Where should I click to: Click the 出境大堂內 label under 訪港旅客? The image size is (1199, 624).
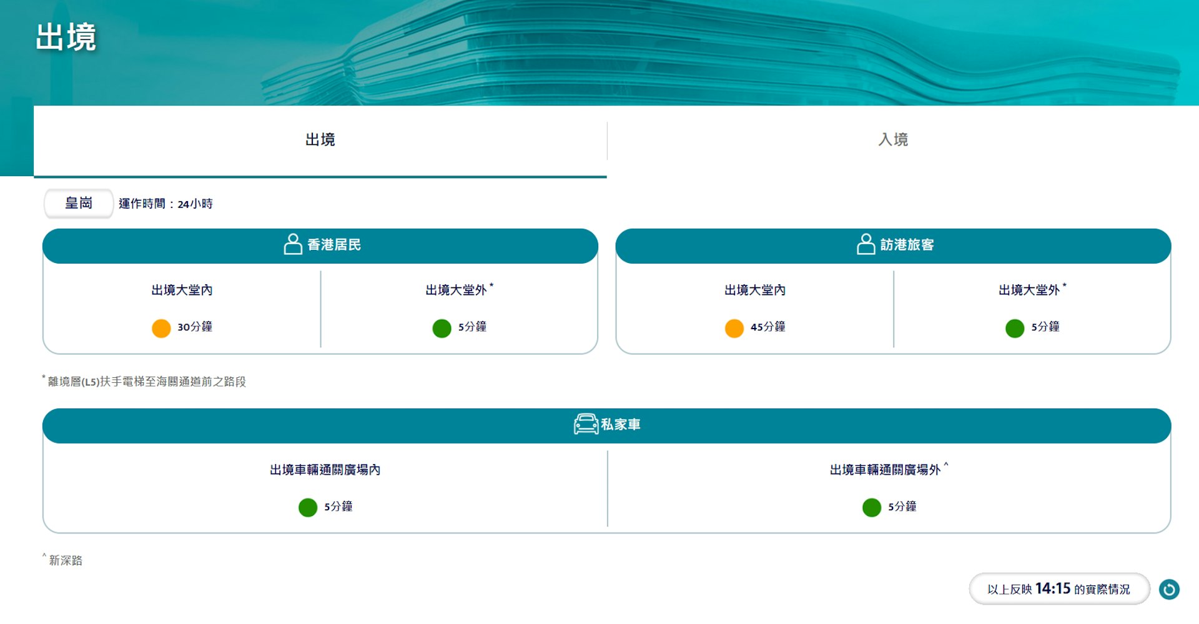click(755, 290)
